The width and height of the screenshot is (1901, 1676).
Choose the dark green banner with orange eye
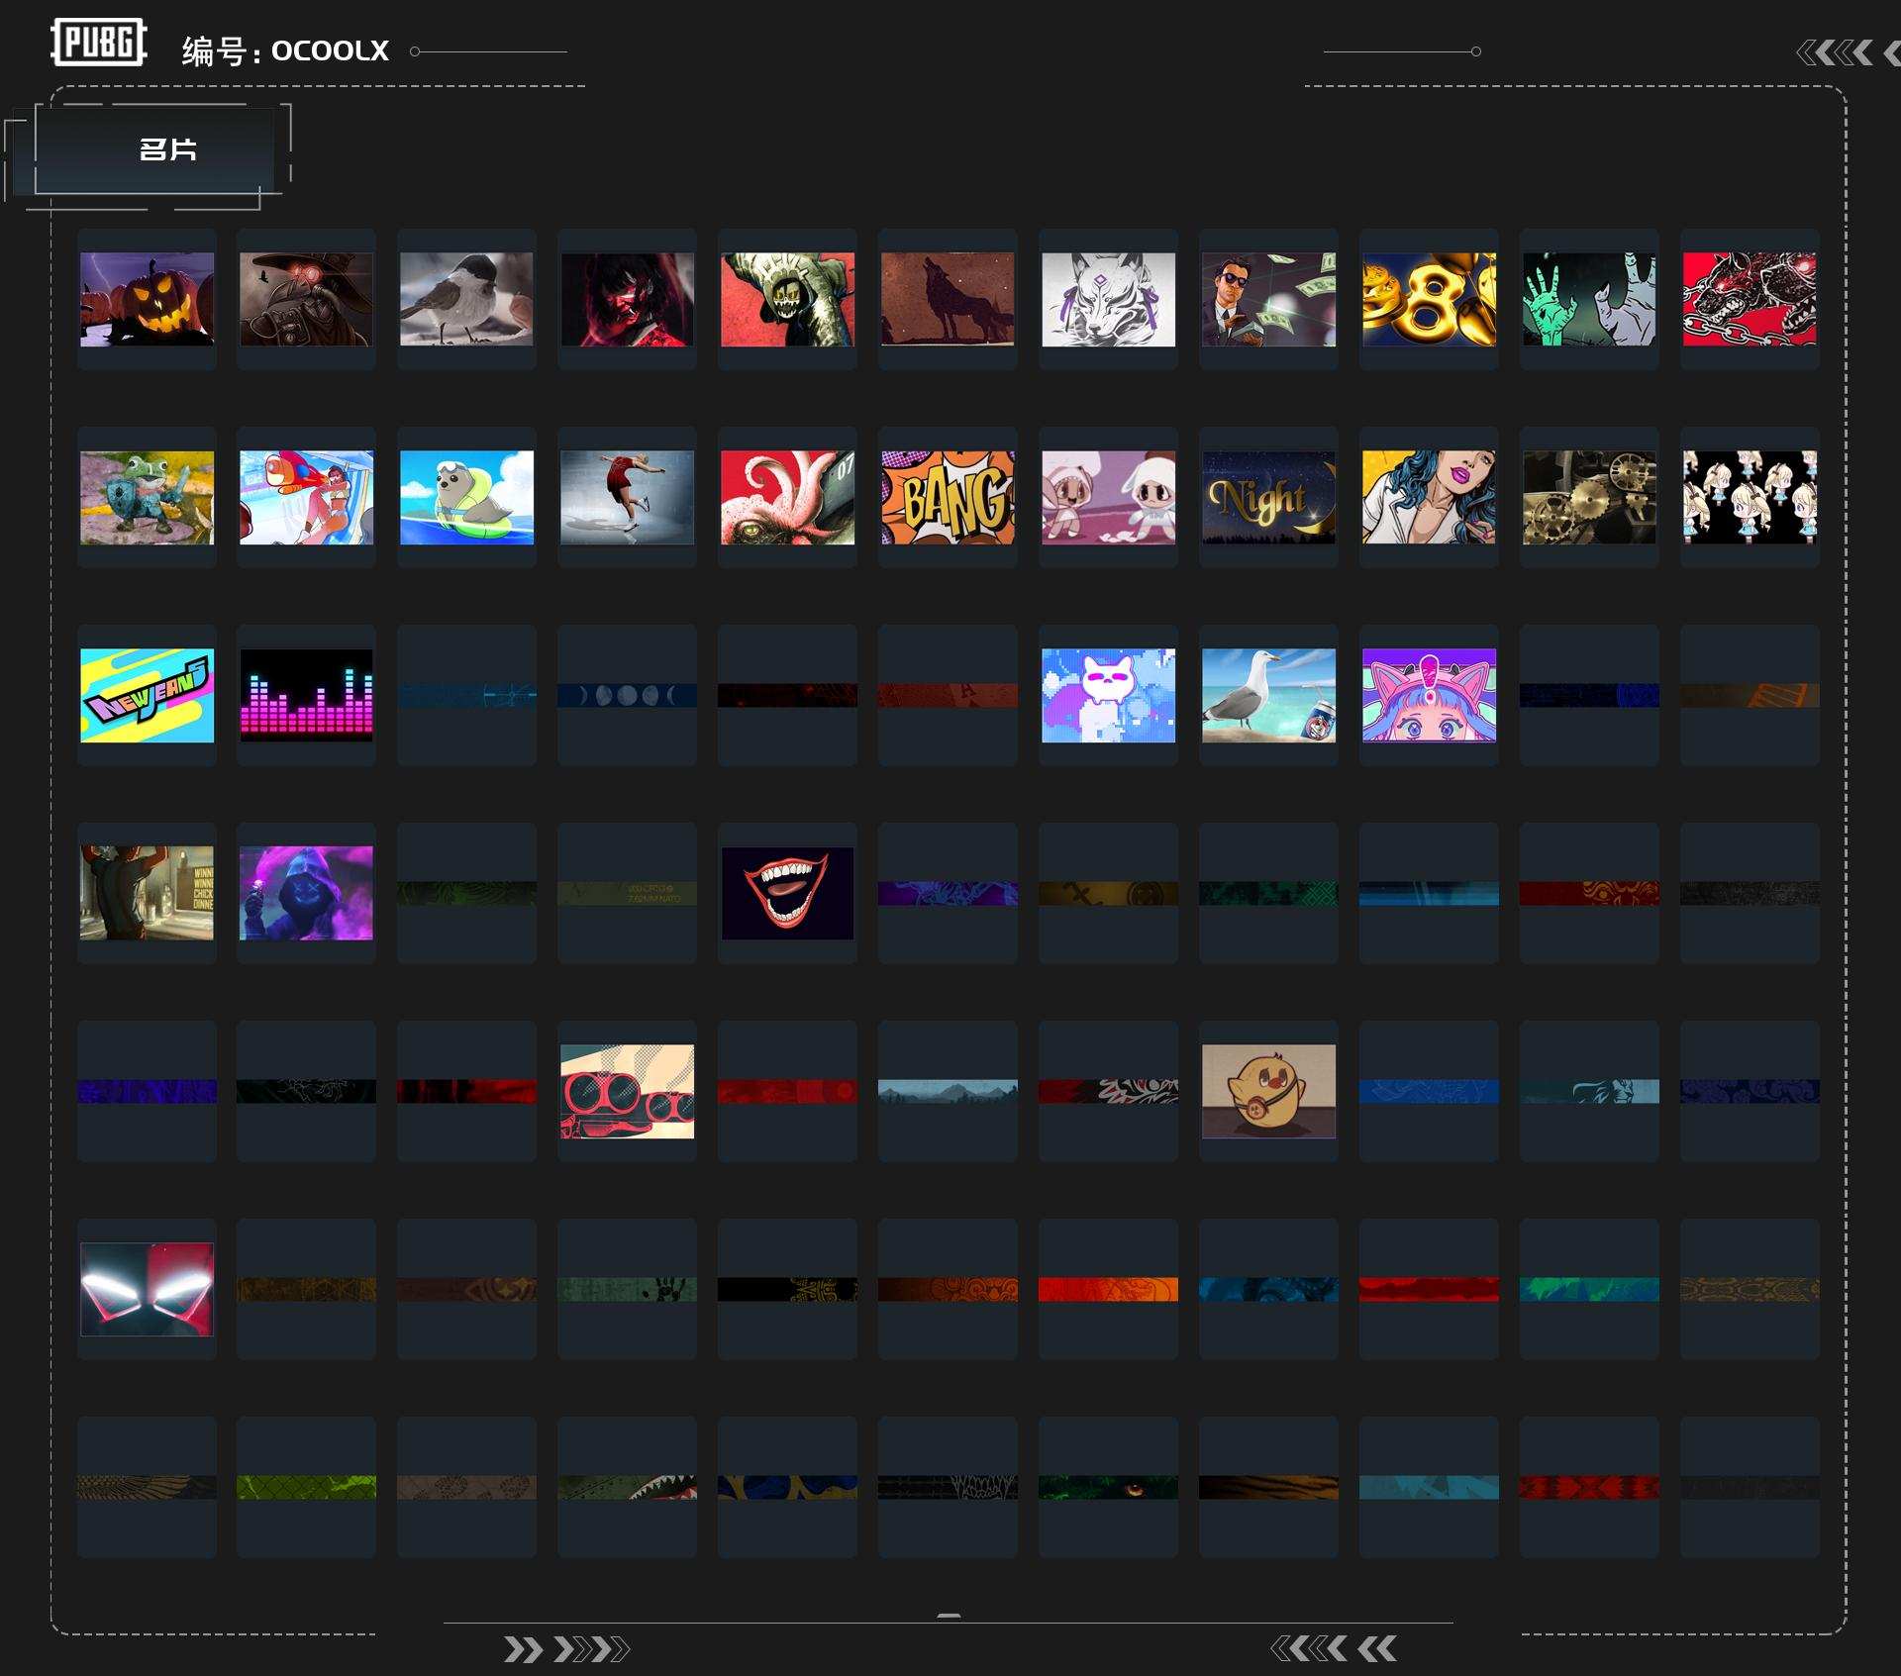pos(1108,1487)
